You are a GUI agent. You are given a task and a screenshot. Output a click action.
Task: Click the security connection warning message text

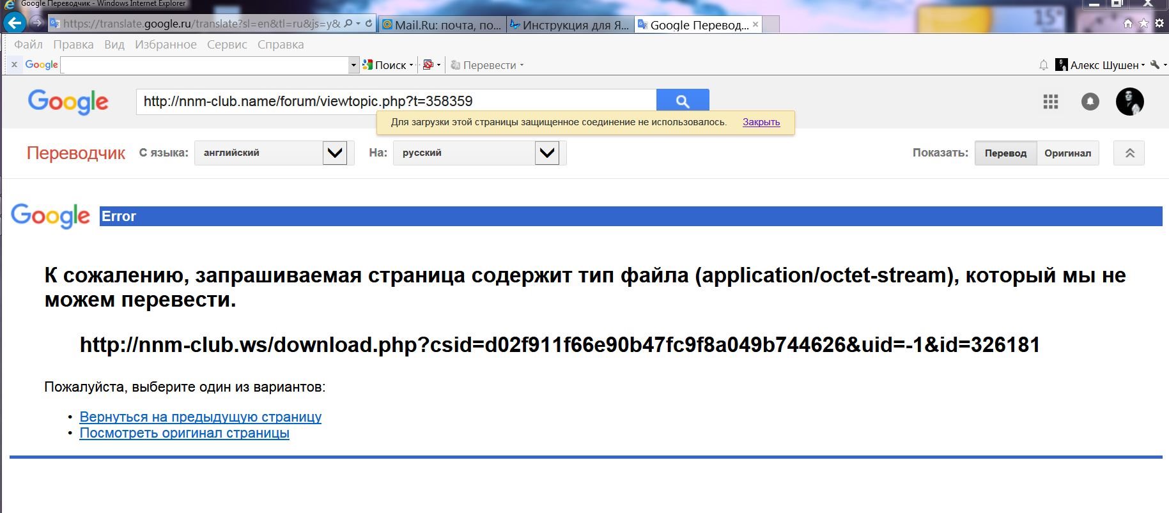tap(559, 122)
